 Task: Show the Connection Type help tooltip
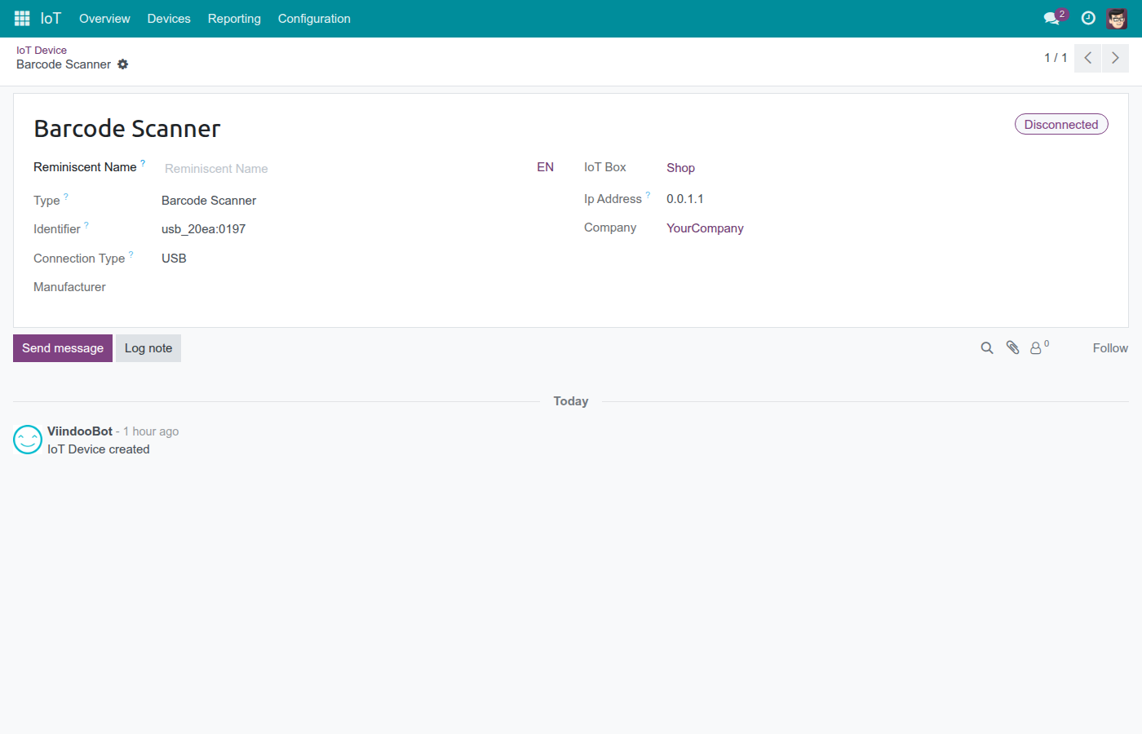tap(131, 254)
